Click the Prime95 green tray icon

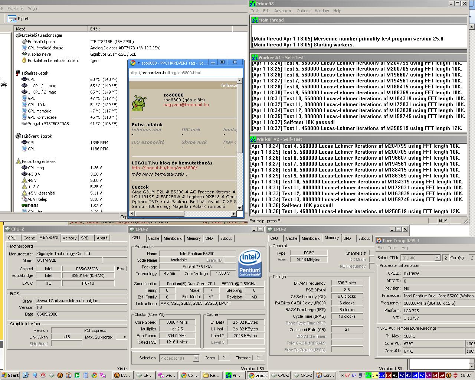click(368, 375)
